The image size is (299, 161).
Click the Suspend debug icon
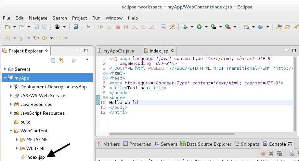109,27
